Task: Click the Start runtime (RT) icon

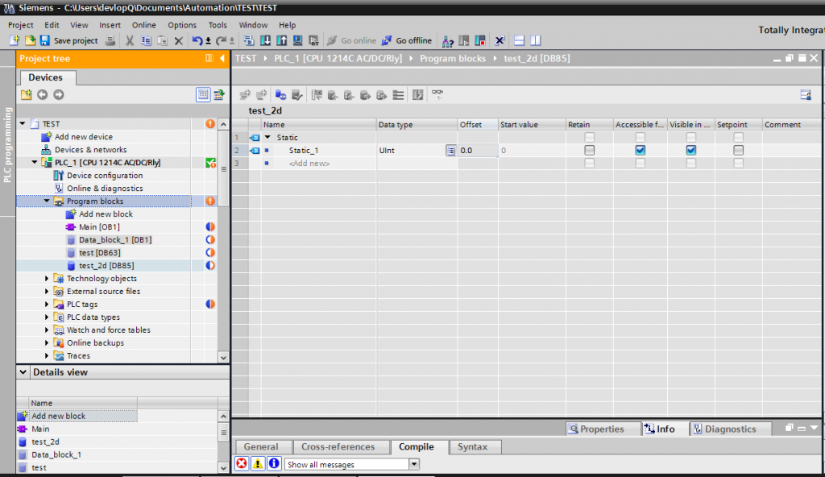Action: [314, 40]
